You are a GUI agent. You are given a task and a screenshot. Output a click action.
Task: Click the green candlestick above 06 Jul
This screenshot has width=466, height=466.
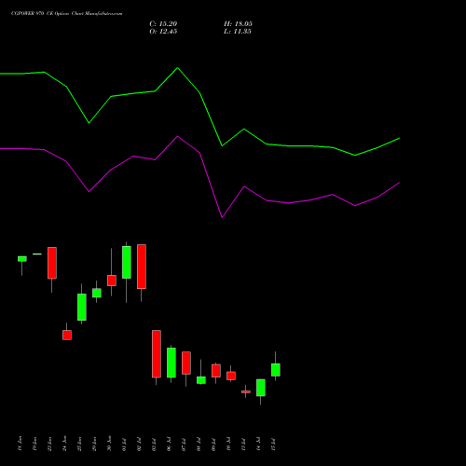click(x=171, y=363)
